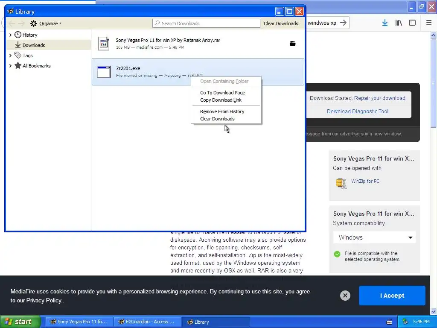Select Tags in Library sidebar
The width and height of the screenshot is (437, 328).
[27, 56]
